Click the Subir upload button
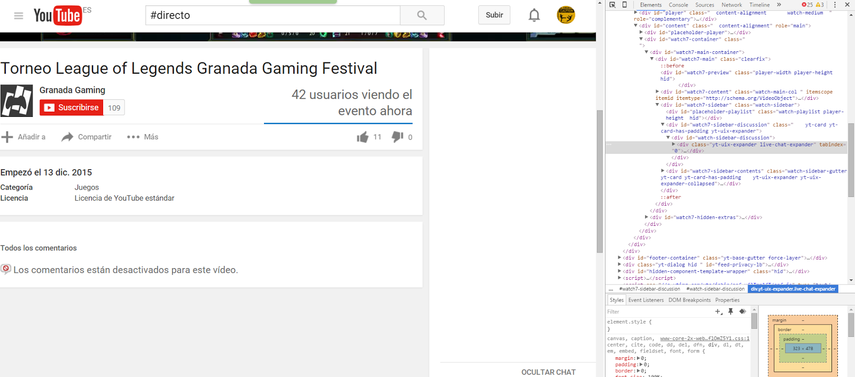855x377 pixels. tap(494, 15)
